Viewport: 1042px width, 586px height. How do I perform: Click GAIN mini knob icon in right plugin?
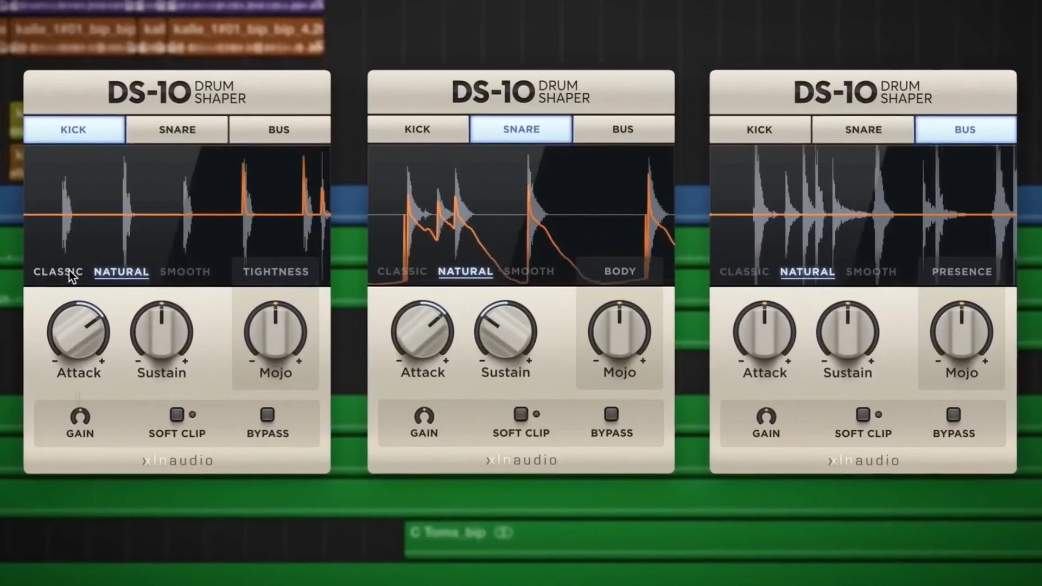coord(766,416)
